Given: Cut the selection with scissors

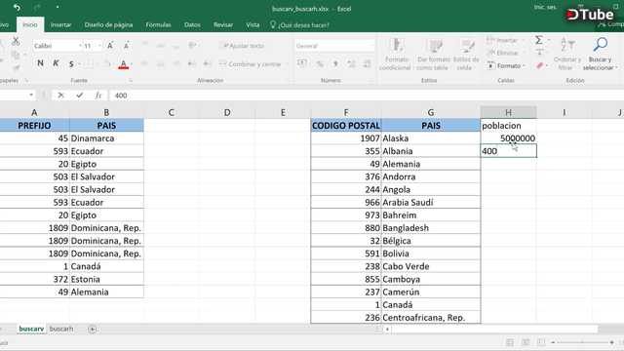Looking at the screenshot, I should click(16, 41).
